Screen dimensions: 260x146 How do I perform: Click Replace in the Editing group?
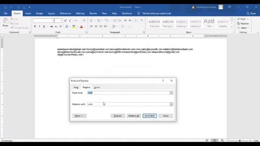pyautogui.click(x=243, y=24)
